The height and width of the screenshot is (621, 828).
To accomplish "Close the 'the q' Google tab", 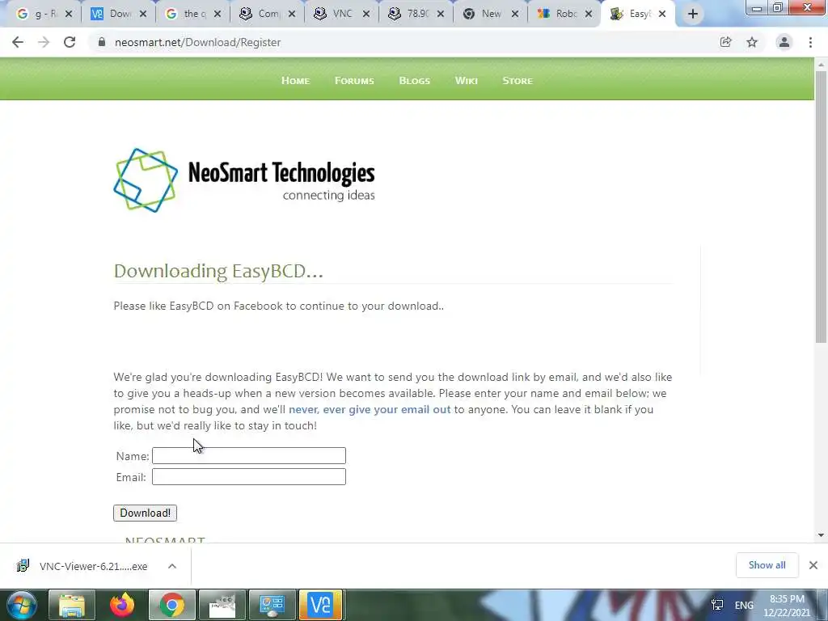I will [218, 15].
